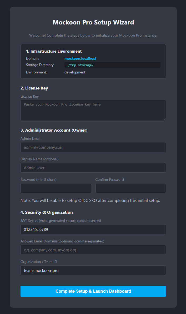Click the Display Name (optional) label
186x314 pixels.
(x=40, y=159)
